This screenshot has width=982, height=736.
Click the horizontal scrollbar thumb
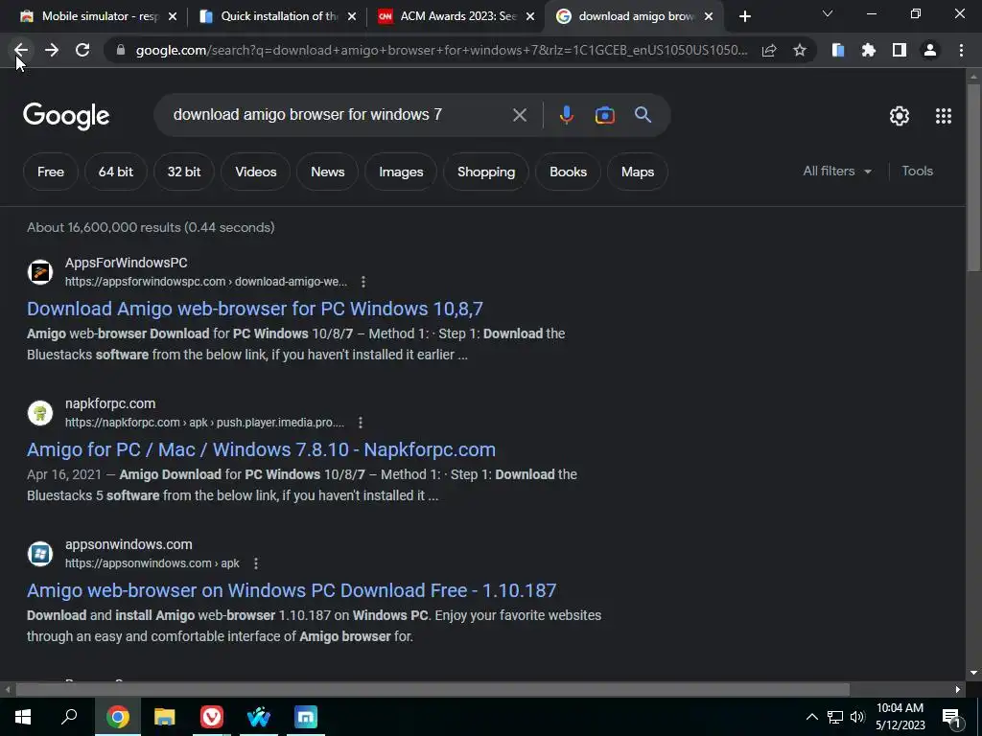(x=433, y=689)
